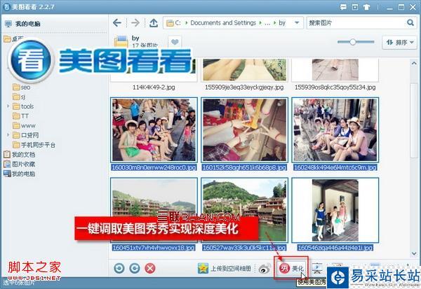Screen dimensions: 421x289
Task: Go forward with the right arrow
Action: [x=135, y=23]
